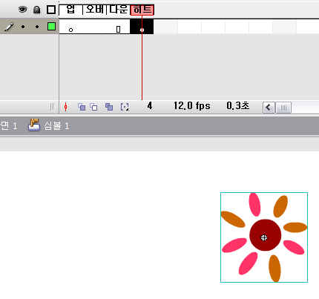Select the 오버 (Over) frame label

point(95,10)
